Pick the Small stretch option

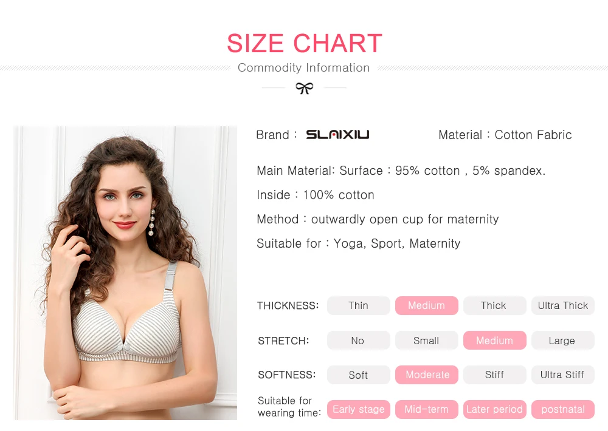(x=427, y=341)
